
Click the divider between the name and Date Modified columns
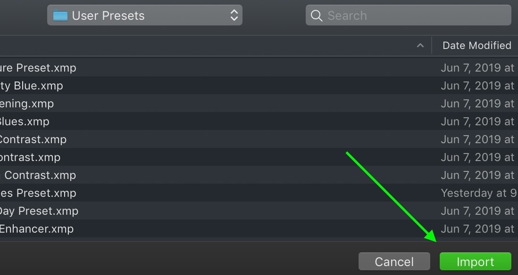click(x=432, y=46)
